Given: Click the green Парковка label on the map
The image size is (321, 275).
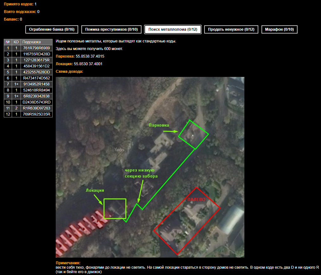Looking at the screenshot, I should pyautogui.click(x=159, y=125).
